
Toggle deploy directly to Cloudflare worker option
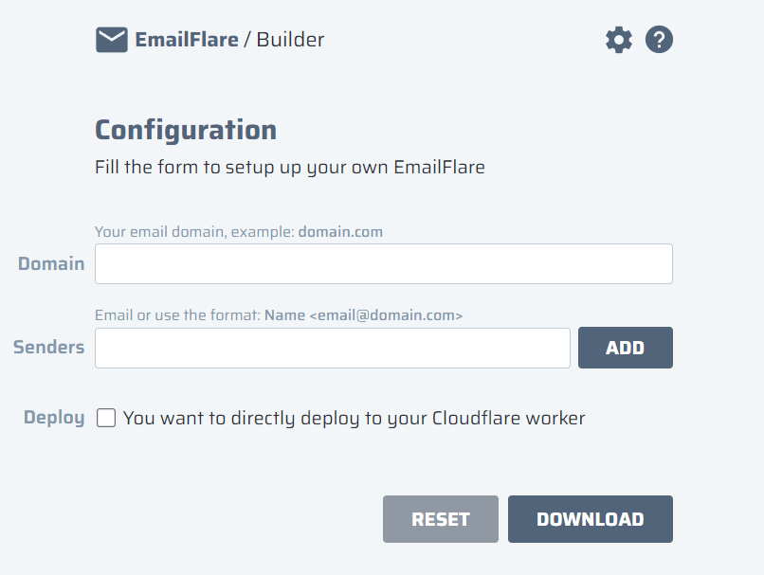105,418
